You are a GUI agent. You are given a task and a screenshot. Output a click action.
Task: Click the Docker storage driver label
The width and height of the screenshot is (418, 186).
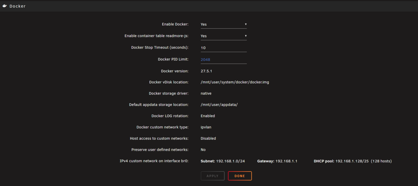tap(169, 93)
